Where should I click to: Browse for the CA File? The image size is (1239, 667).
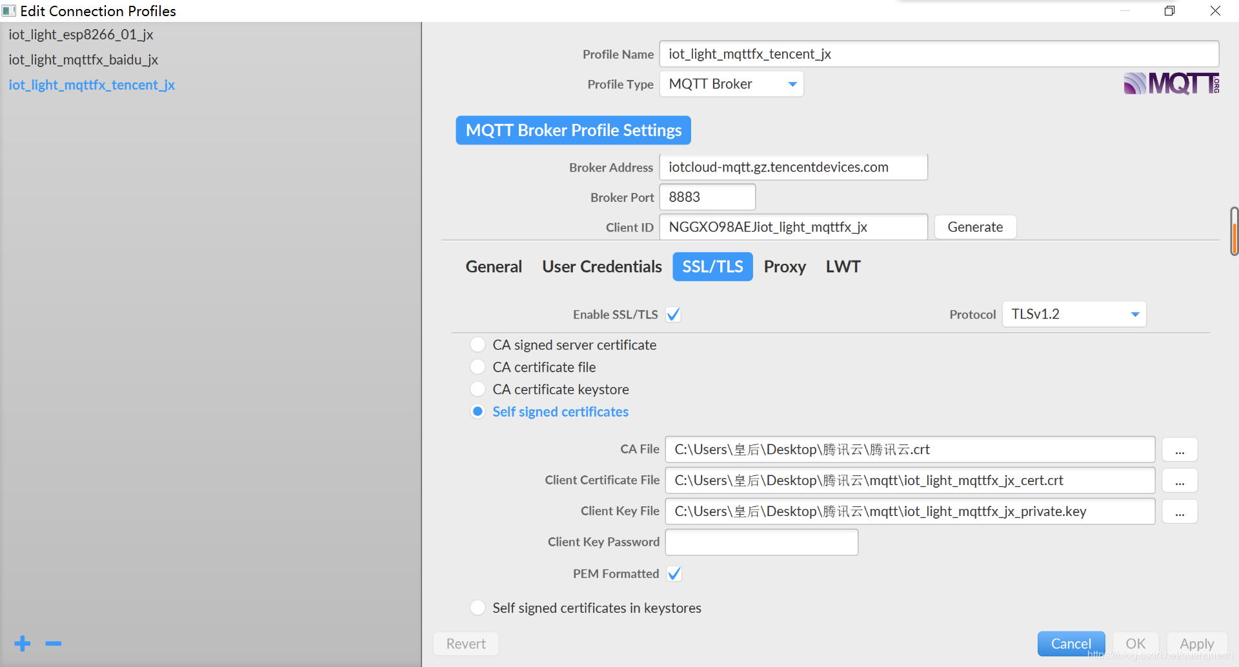[1180, 450]
